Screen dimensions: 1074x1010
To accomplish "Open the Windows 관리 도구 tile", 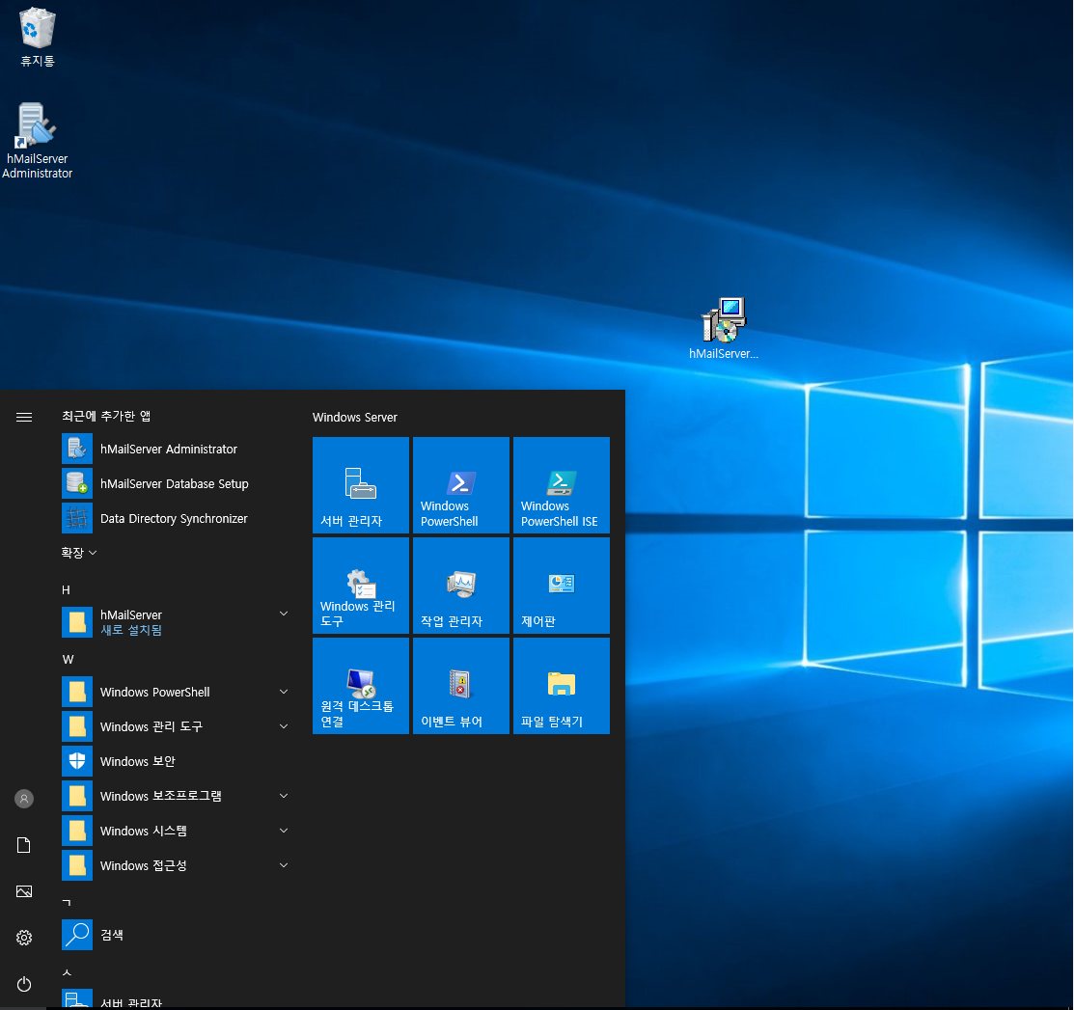I will pos(361,586).
